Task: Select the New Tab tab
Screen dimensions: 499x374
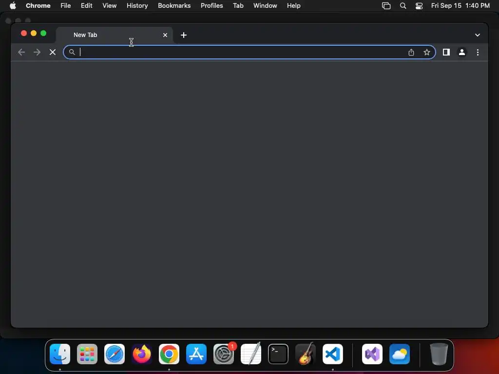Action: tap(114, 35)
